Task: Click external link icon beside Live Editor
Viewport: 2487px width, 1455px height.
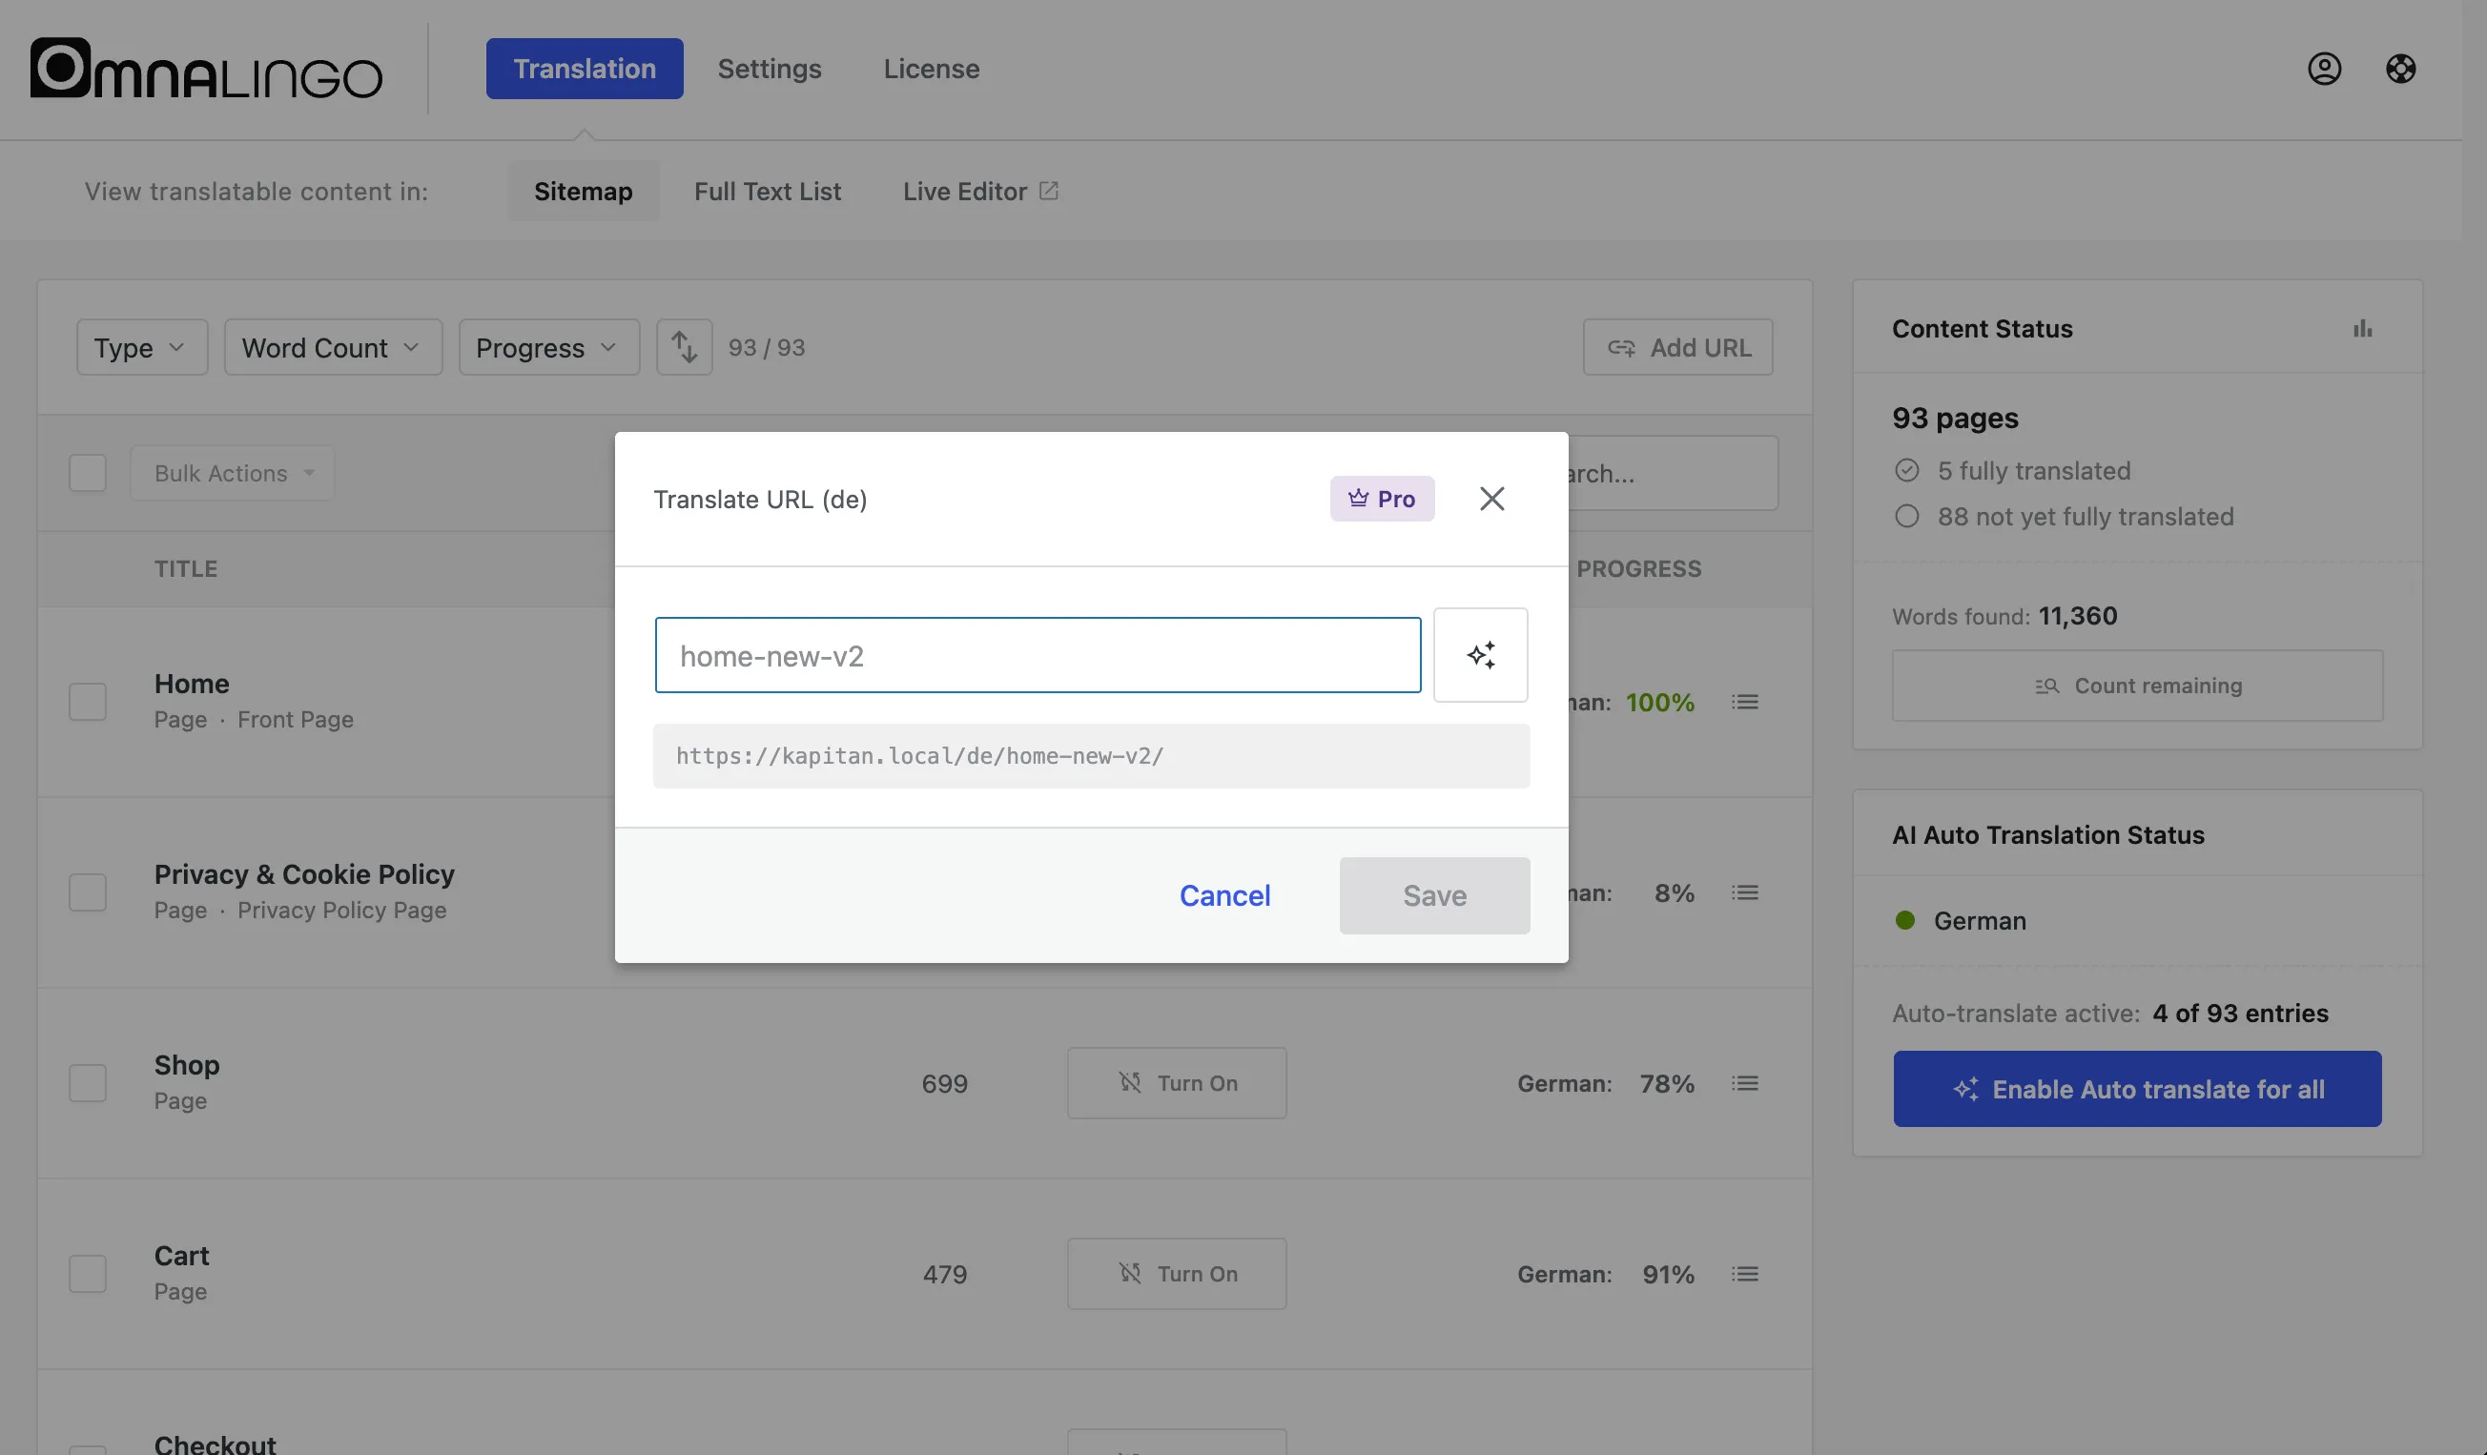Action: [1048, 191]
